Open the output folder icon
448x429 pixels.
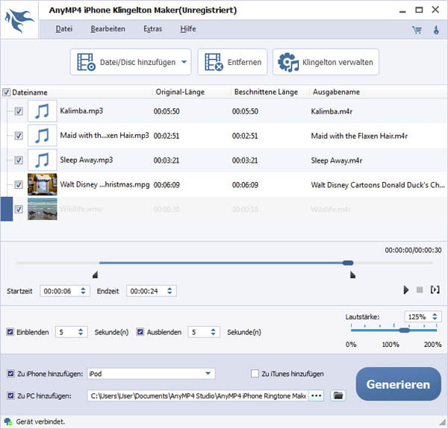coord(338,395)
